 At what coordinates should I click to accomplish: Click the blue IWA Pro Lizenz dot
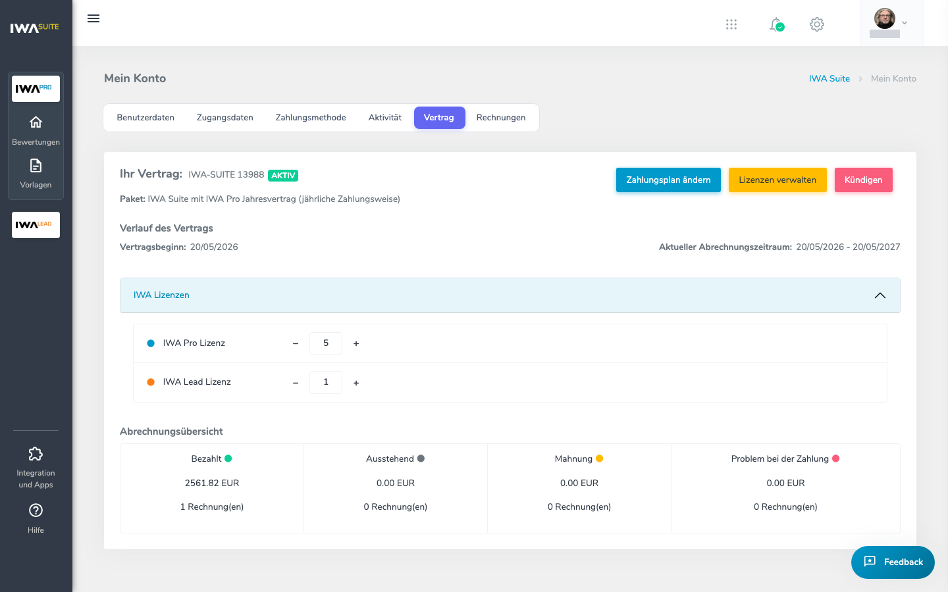pyautogui.click(x=151, y=343)
